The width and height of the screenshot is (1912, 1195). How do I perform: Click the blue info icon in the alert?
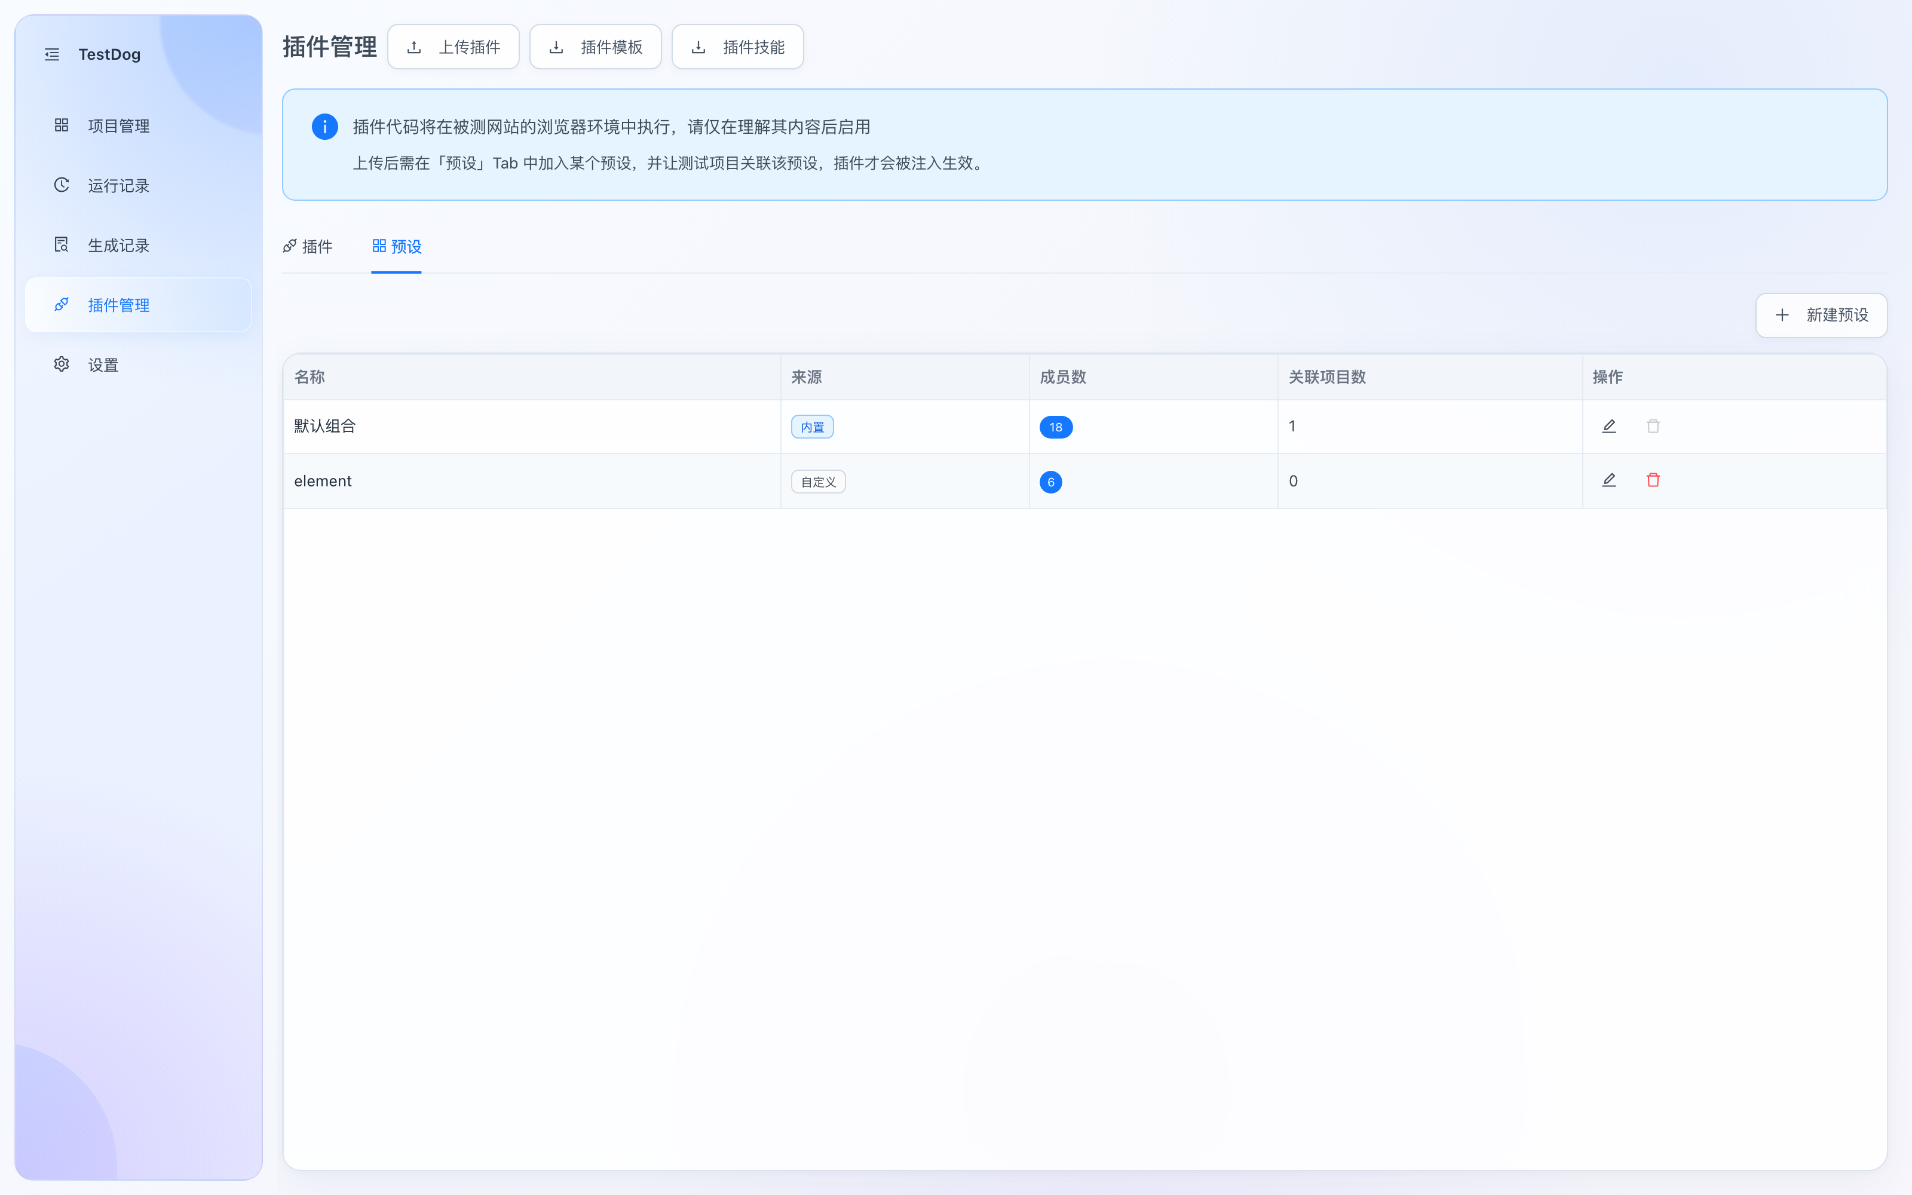(x=324, y=127)
